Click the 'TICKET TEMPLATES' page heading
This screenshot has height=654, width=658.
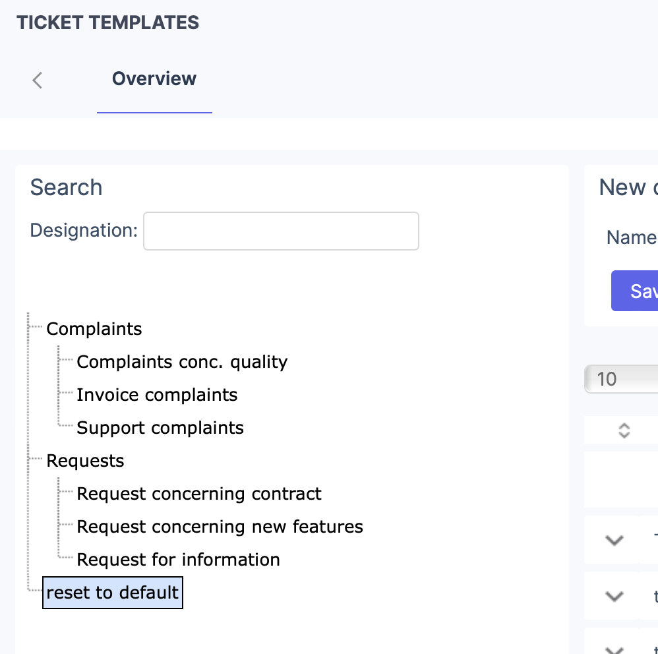107,22
